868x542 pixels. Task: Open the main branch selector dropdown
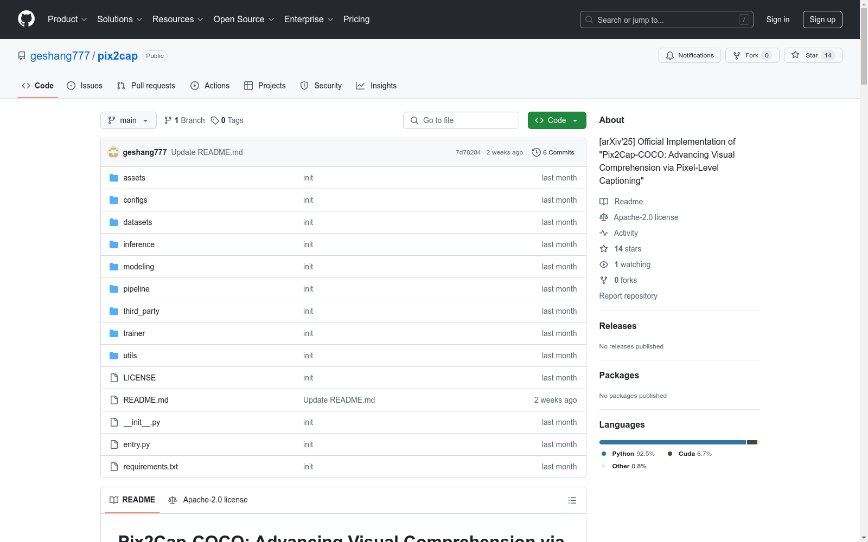[x=129, y=120]
